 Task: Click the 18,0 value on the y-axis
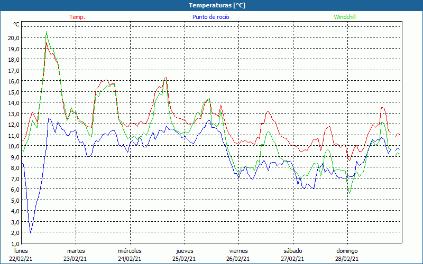point(14,60)
